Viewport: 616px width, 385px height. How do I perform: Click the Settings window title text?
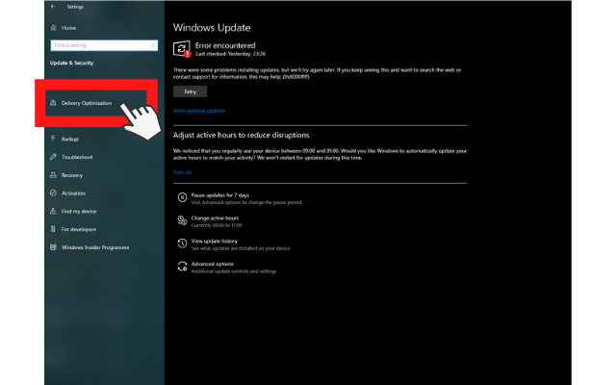pos(75,7)
